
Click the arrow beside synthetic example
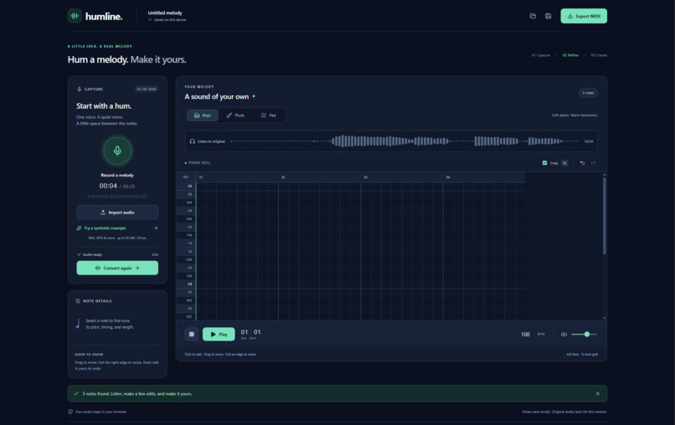[156, 228]
